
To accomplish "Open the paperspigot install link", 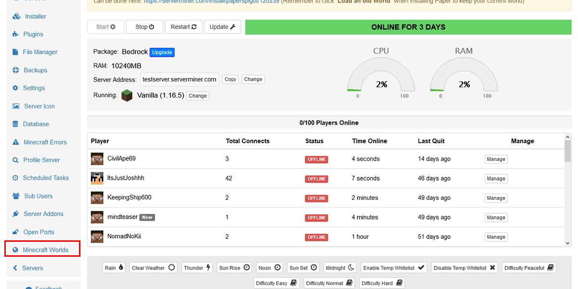I will click(x=211, y=1).
